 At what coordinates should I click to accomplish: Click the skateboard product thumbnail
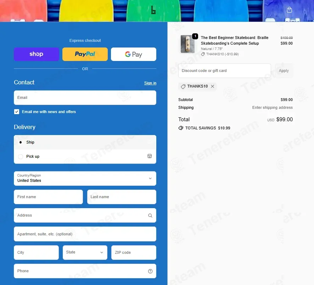(x=187, y=44)
